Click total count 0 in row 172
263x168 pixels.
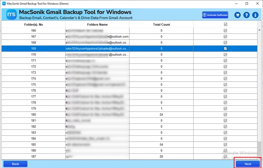(x=161, y=67)
